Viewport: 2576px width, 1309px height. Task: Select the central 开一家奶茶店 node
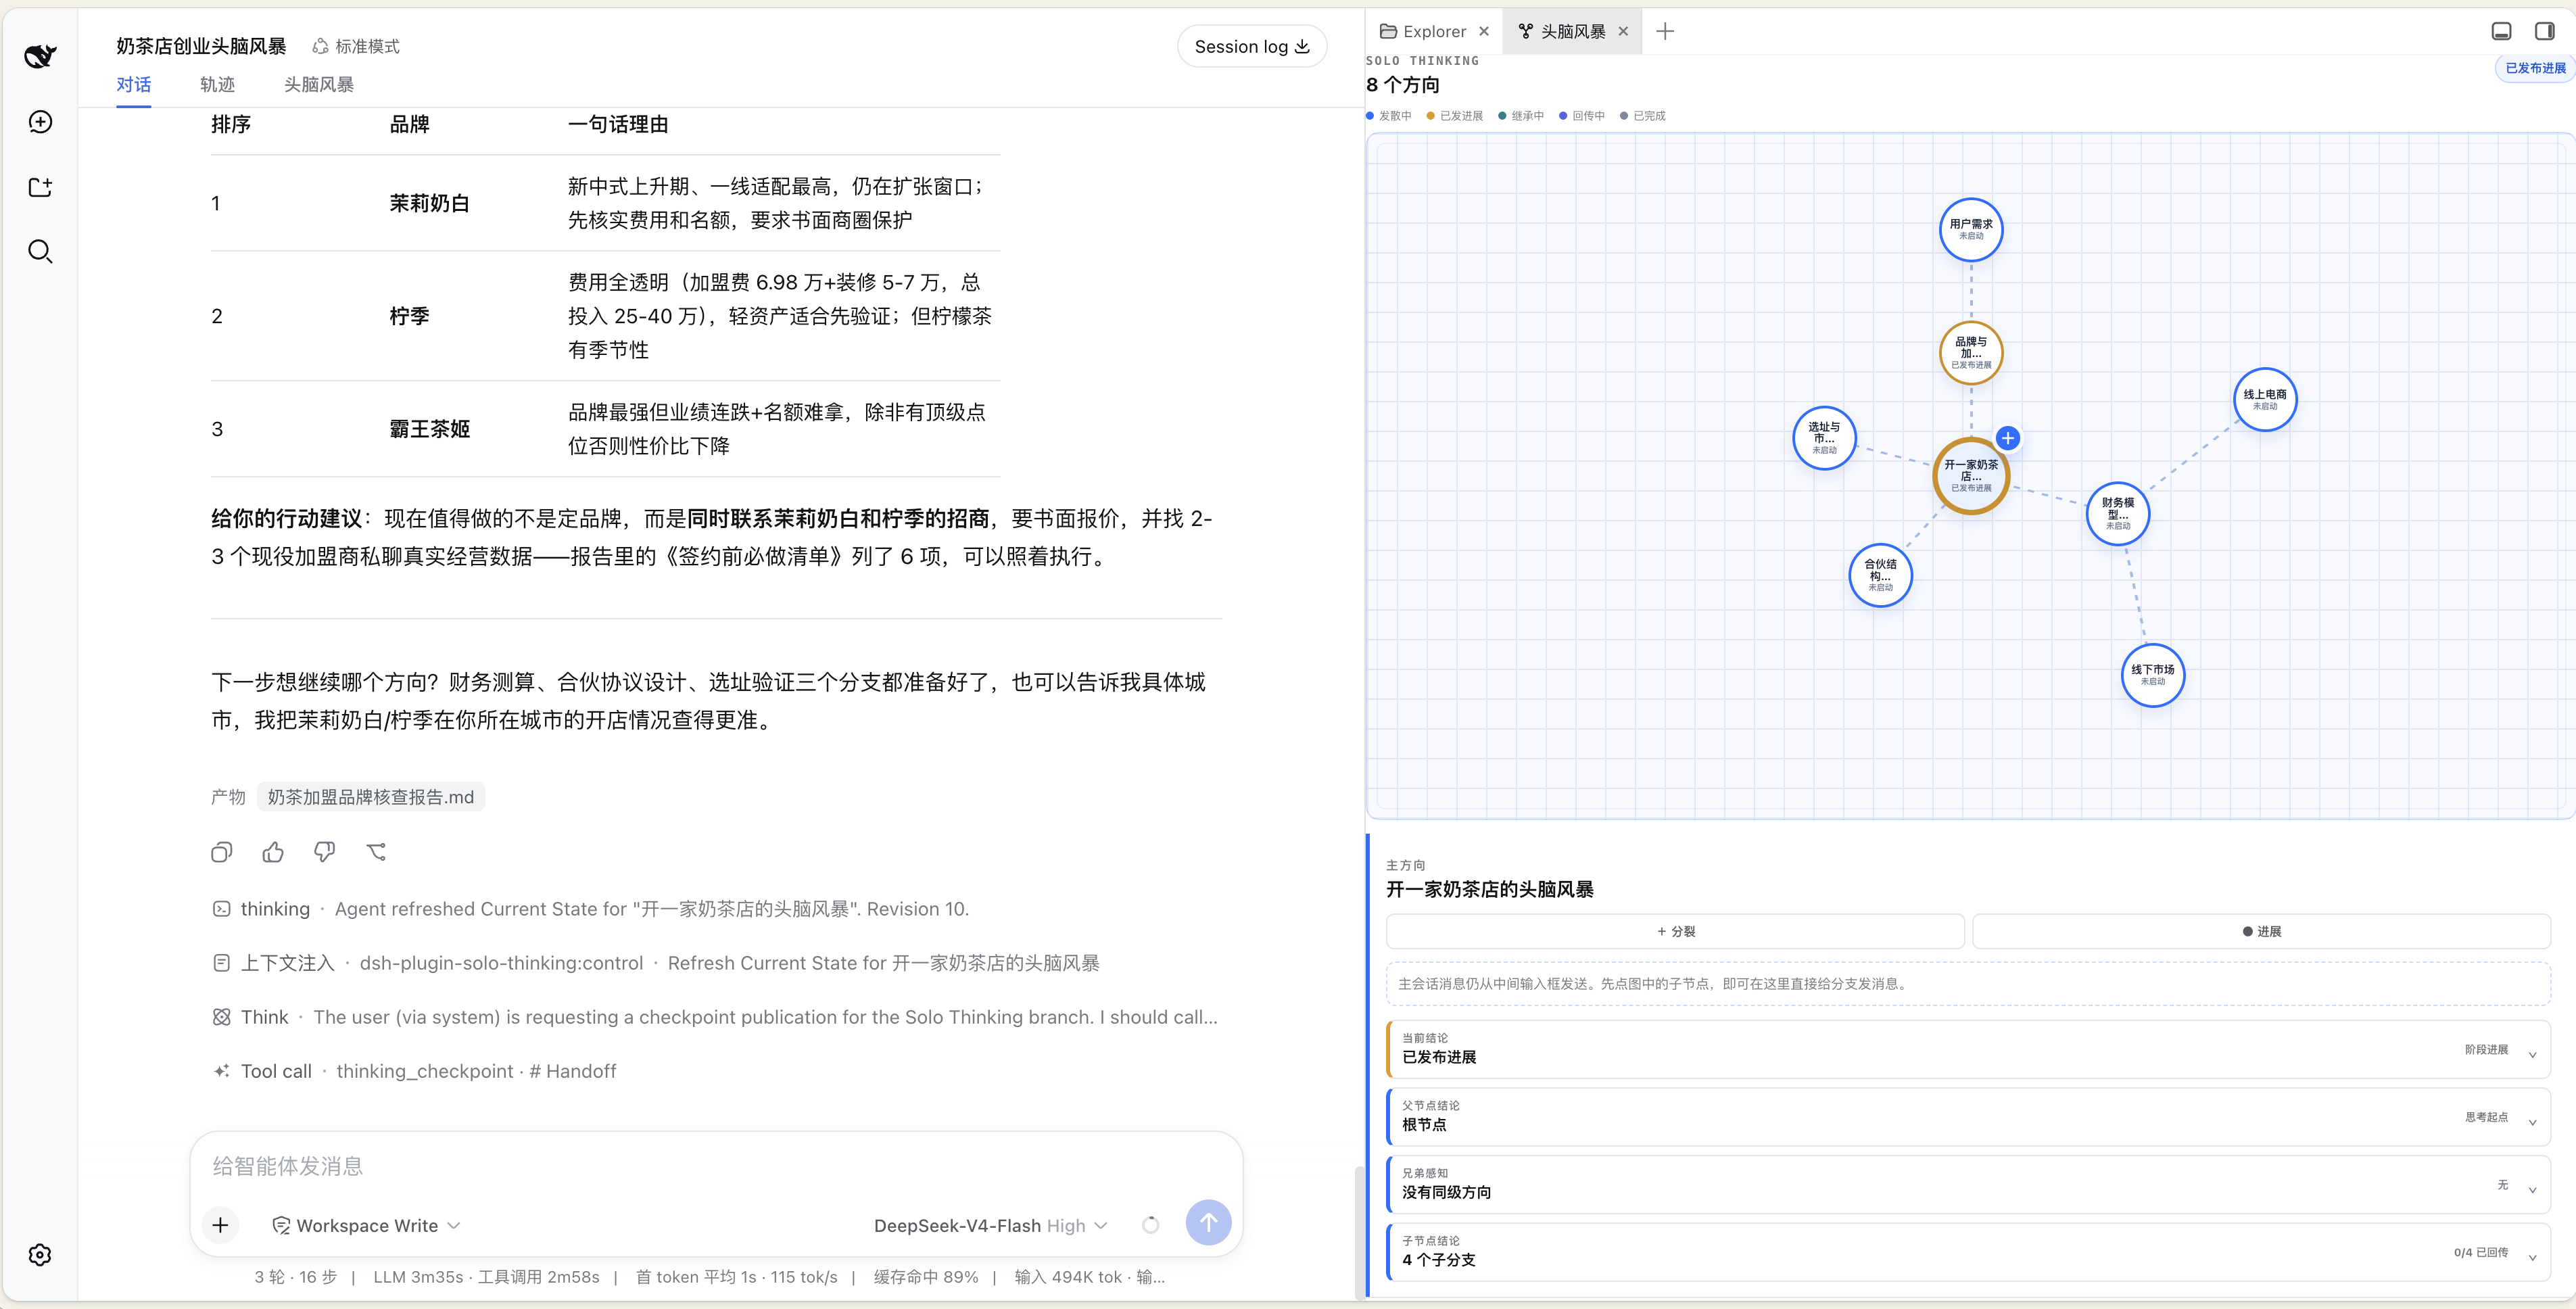coord(1971,476)
